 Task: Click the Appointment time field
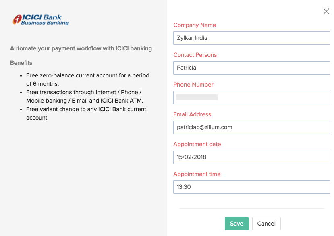[x=251, y=187]
